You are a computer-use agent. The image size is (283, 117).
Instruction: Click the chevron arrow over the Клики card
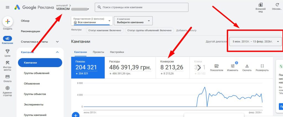point(199,68)
